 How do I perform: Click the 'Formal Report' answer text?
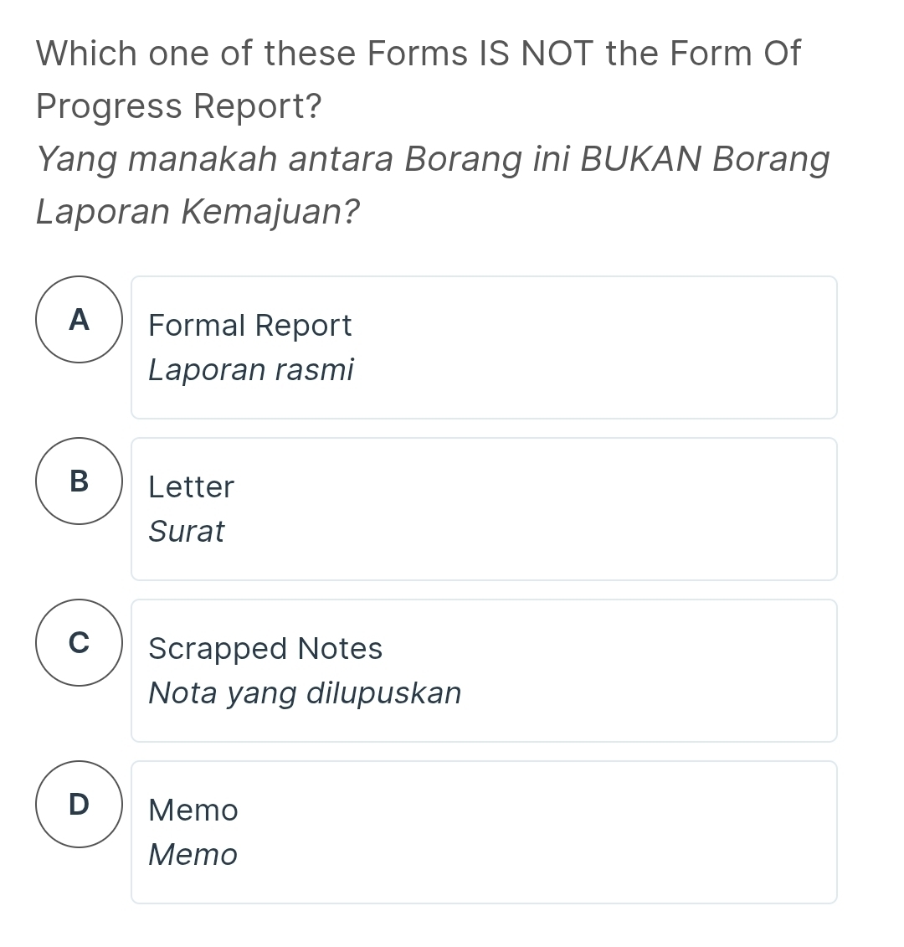(x=249, y=326)
